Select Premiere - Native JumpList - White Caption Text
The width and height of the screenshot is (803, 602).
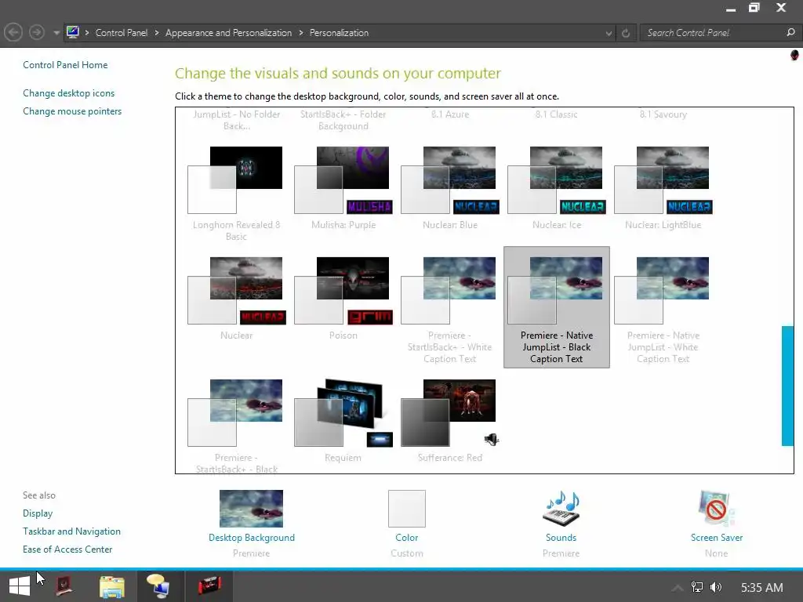[x=663, y=307]
